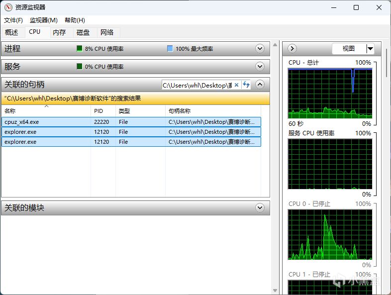The width and height of the screenshot is (391, 295).
Task: Sort by 类型 column header
Action: (x=140, y=111)
